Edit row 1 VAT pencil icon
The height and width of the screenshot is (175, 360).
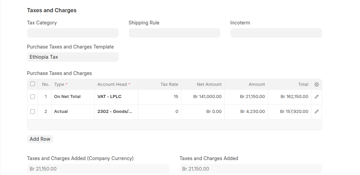pyautogui.click(x=316, y=97)
